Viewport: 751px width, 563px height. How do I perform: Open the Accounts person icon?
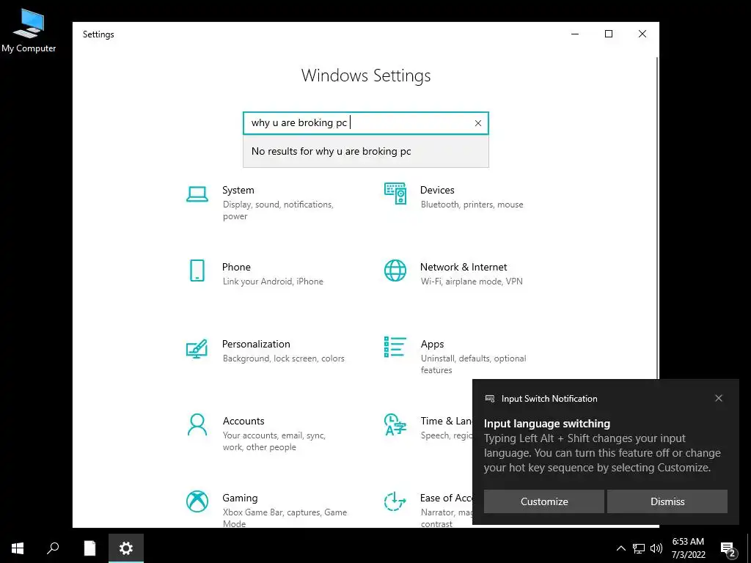pos(197,424)
